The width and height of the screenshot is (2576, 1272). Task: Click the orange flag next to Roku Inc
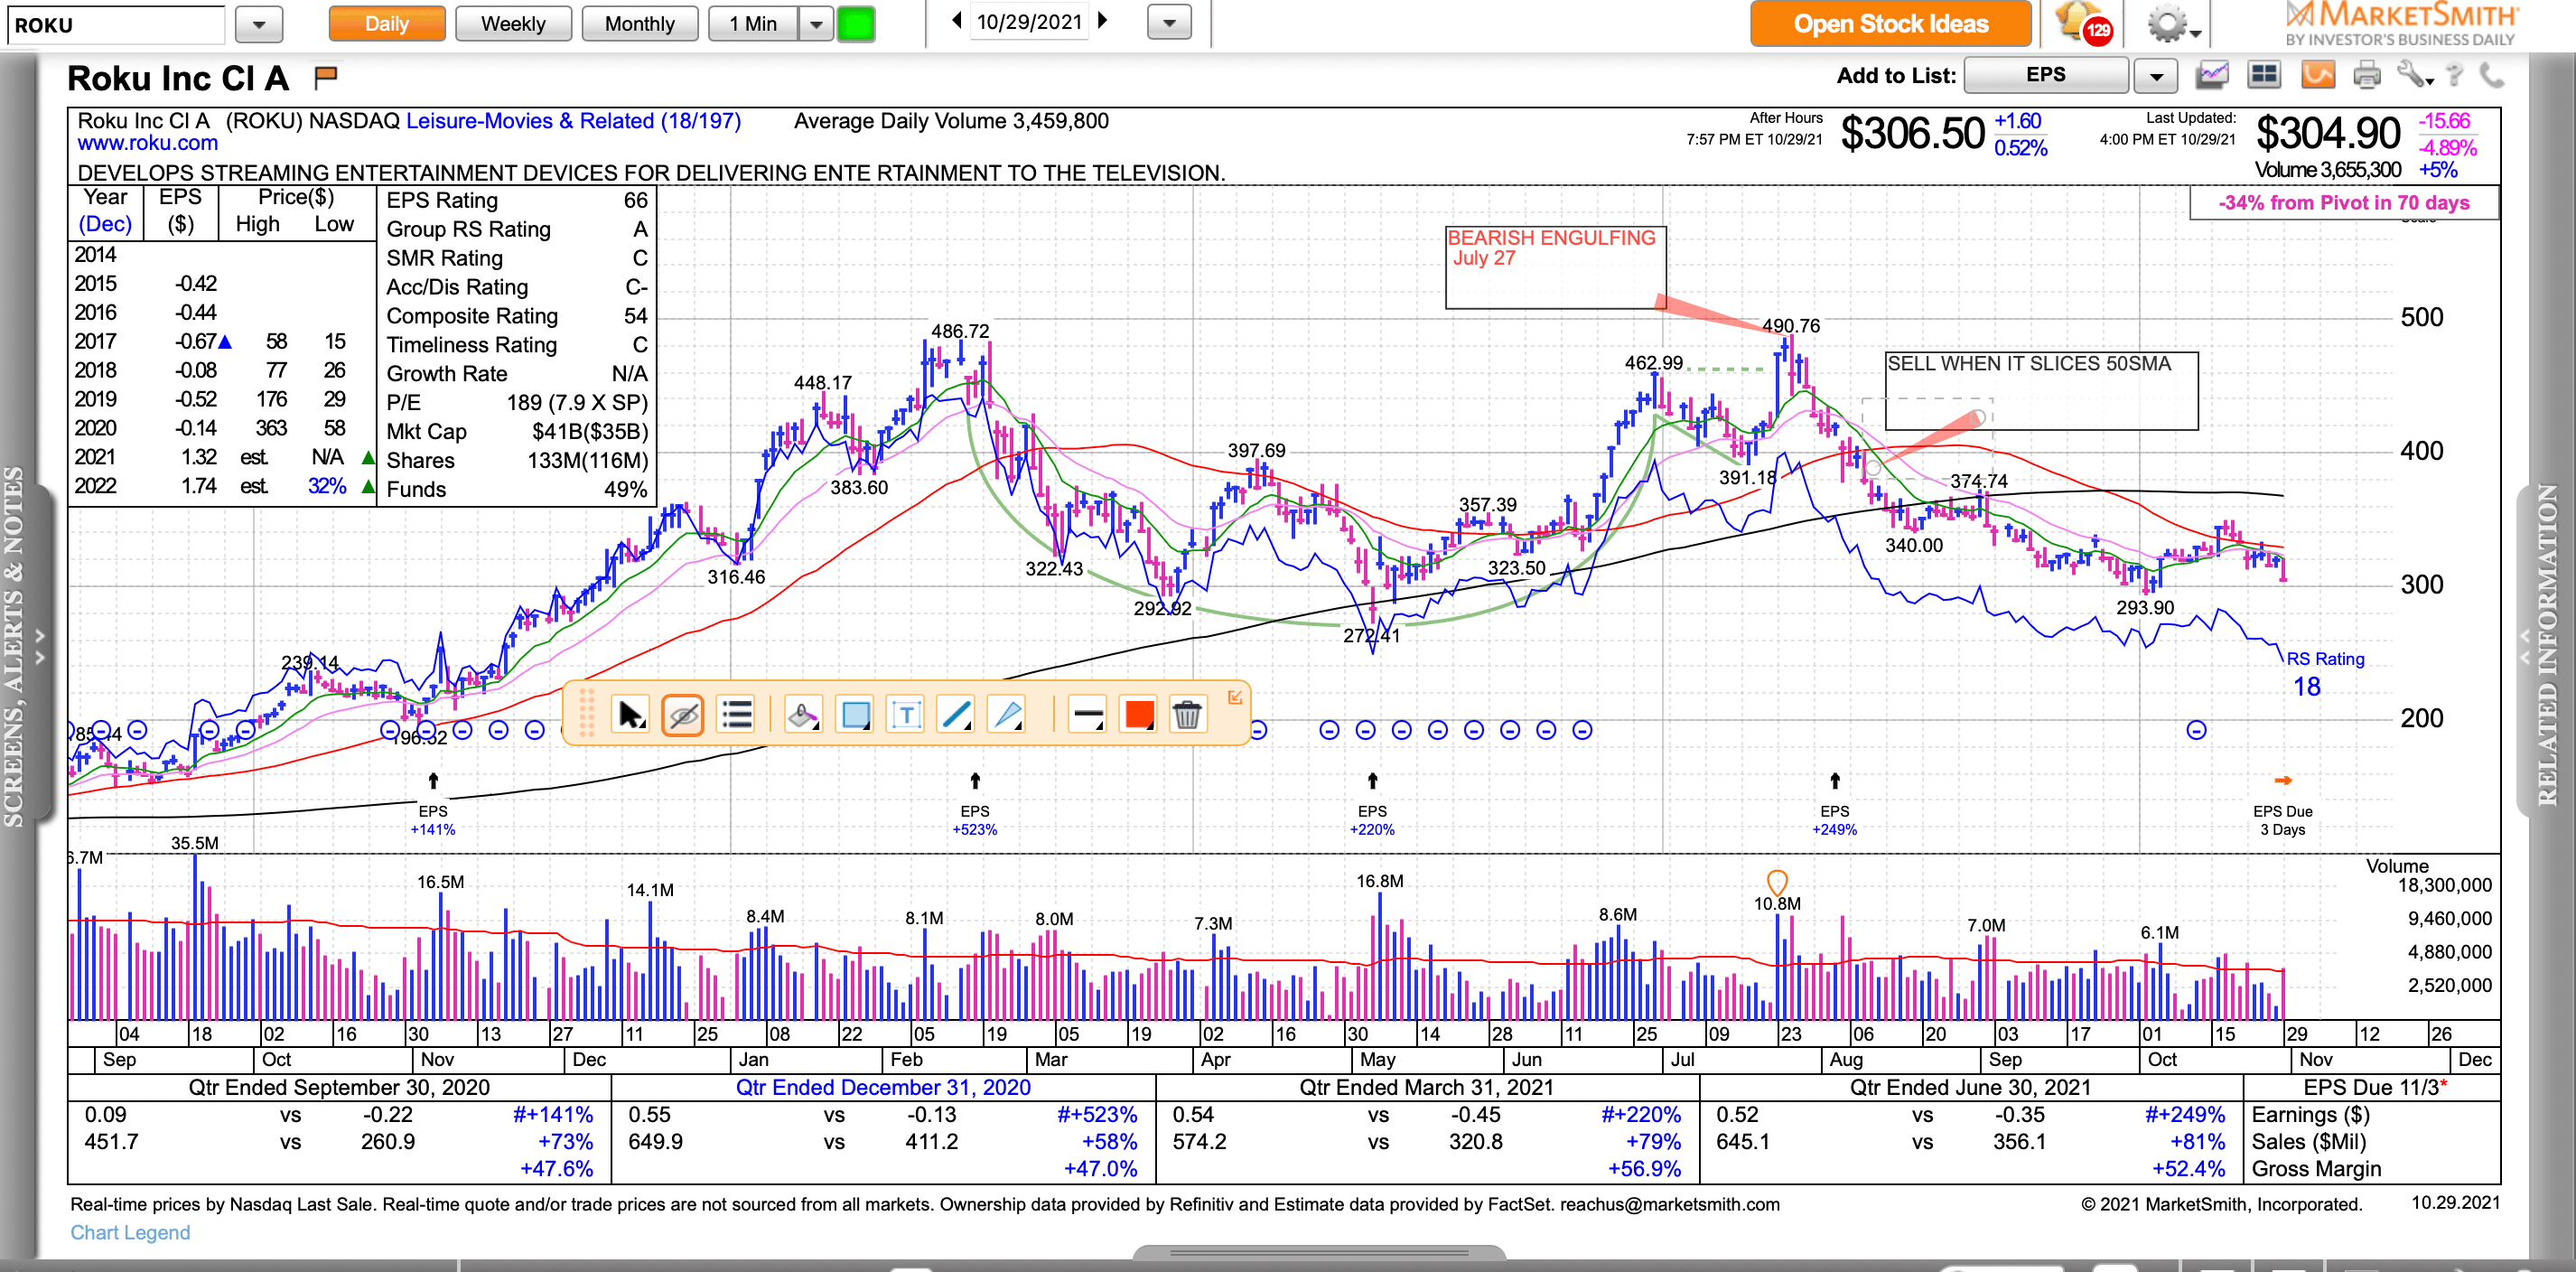tap(326, 76)
